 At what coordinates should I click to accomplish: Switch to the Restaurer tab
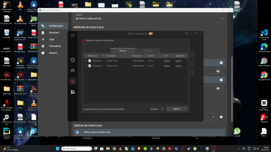pyautogui.click(x=148, y=51)
